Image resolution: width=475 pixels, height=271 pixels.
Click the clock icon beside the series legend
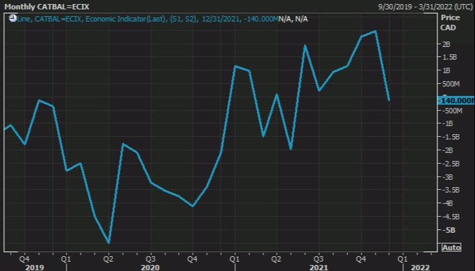click(13, 19)
